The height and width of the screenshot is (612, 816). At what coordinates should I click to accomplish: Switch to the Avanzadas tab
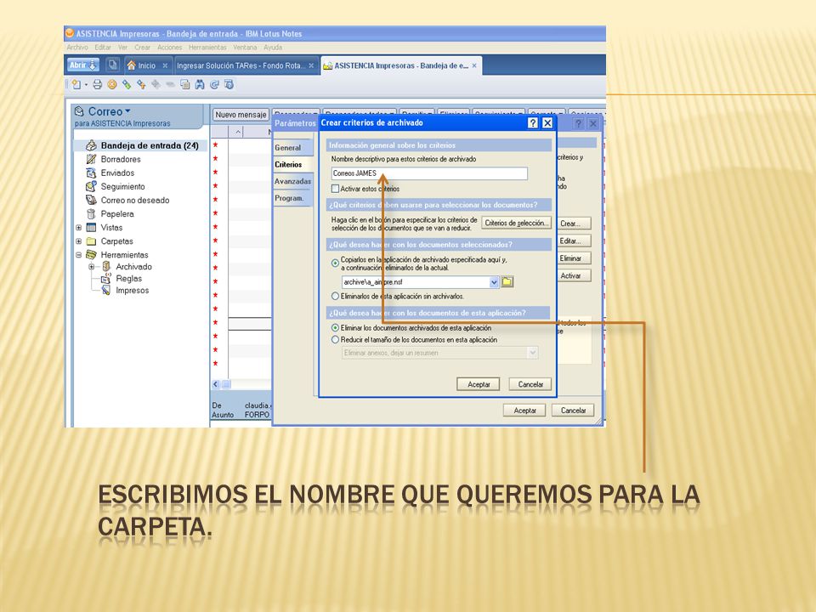tap(293, 181)
